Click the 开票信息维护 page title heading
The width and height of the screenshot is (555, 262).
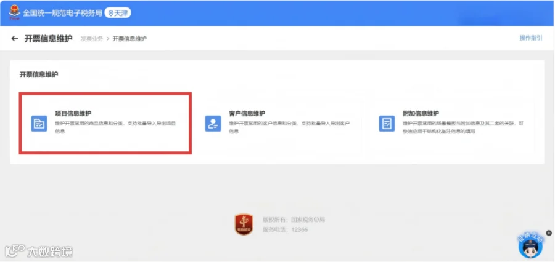pos(48,39)
